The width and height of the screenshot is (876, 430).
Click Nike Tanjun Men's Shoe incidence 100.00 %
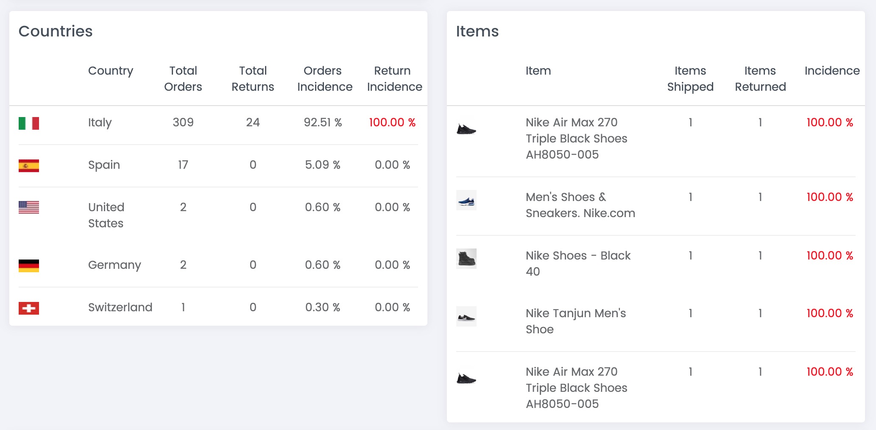[x=830, y=313]
